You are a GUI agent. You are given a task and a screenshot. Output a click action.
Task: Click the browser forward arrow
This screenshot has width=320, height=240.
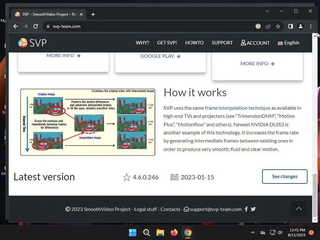[26, 26]
